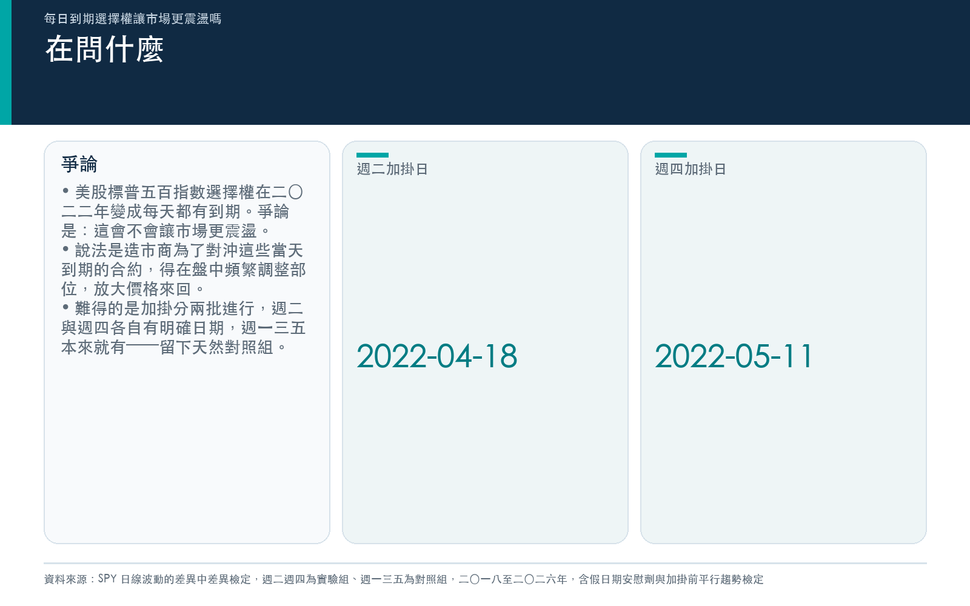970x606 pixels.
Task: Click the 週四加掛日 label
Action: (691, 169)
